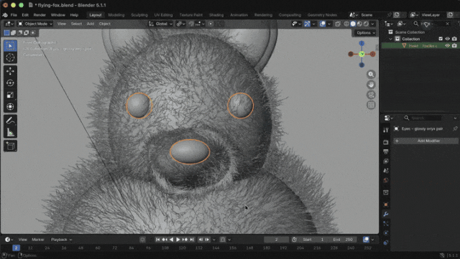Jump to the timeline start frame
The image size is (460, 259).
[x=158, y=240]
